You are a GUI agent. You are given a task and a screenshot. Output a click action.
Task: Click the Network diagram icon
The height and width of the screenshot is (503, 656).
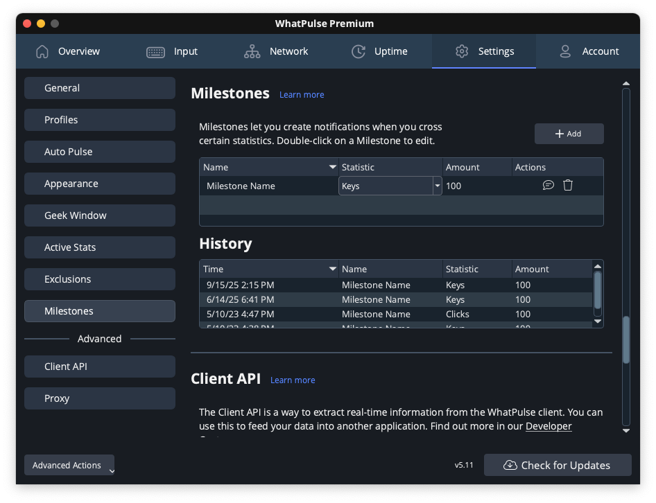pyautogui.click(x=252, y=51)
